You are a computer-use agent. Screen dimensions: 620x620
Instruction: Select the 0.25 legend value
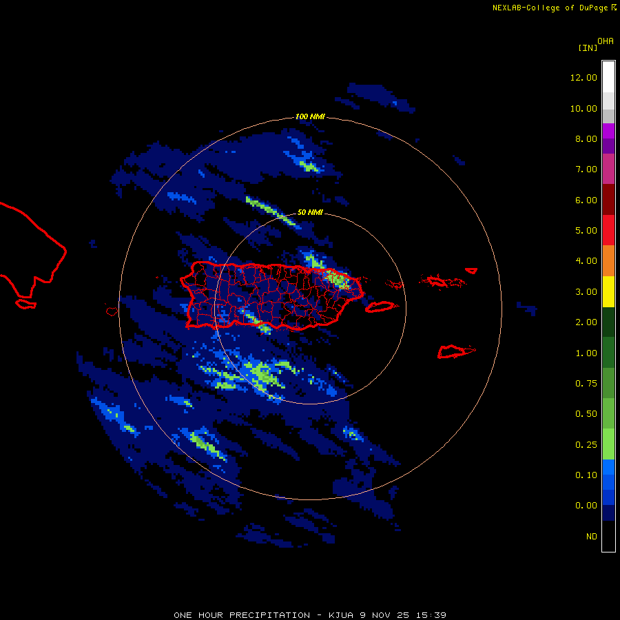click(586, 445)
